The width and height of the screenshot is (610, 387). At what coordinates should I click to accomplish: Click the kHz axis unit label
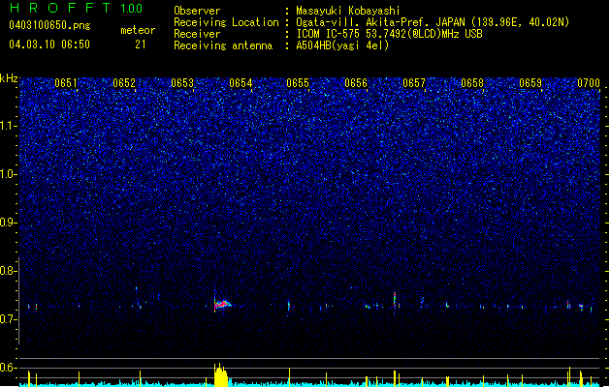(9, 78)
